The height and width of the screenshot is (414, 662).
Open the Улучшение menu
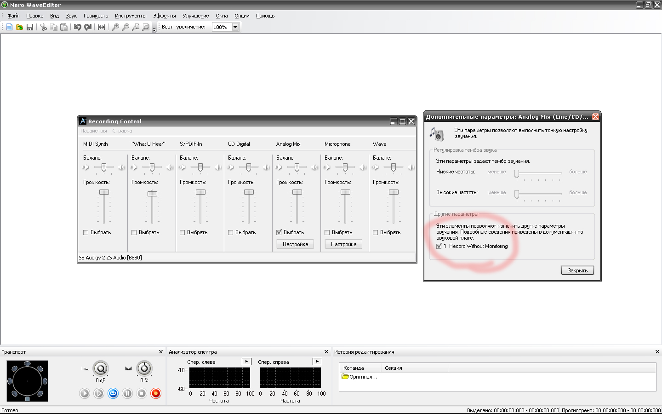coord(196,16)
